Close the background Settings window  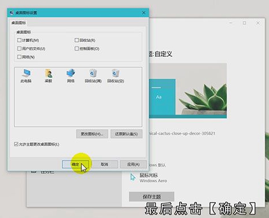pyautogui.click(x=258, y=23)
